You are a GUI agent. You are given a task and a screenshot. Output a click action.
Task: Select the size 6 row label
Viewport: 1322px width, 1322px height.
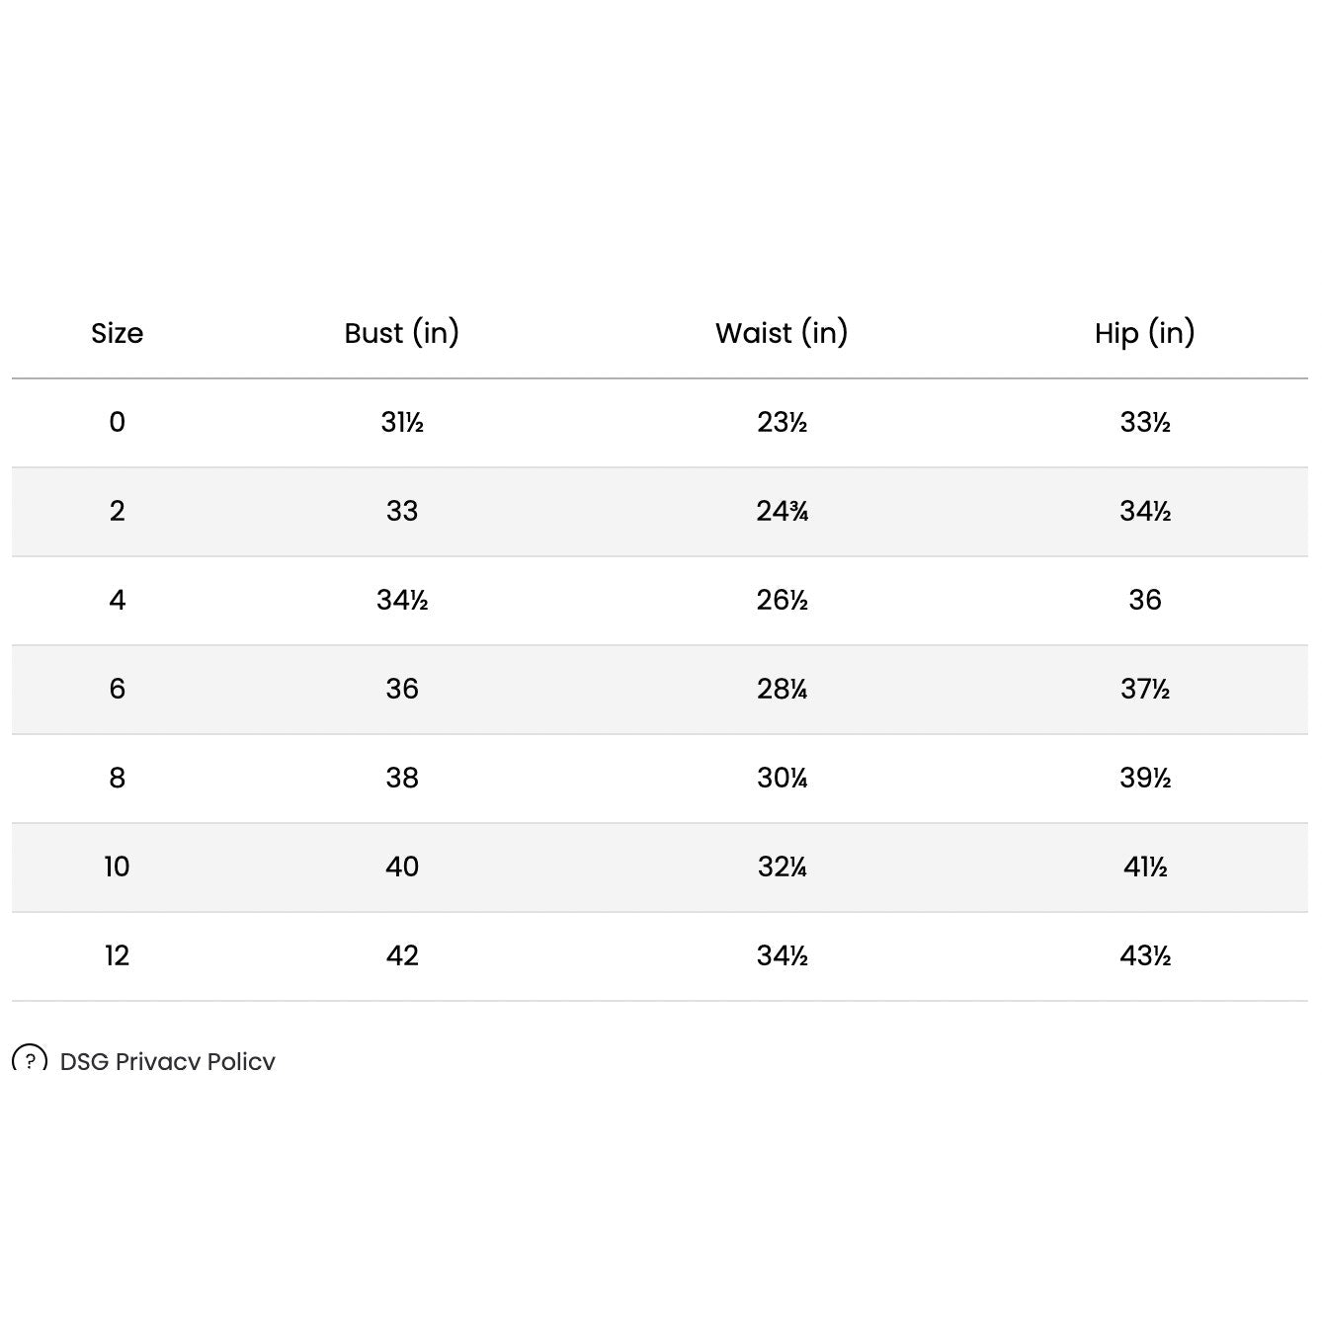pos(117,689)
